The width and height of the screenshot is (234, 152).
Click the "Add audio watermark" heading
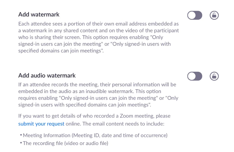tap(47, 76)
